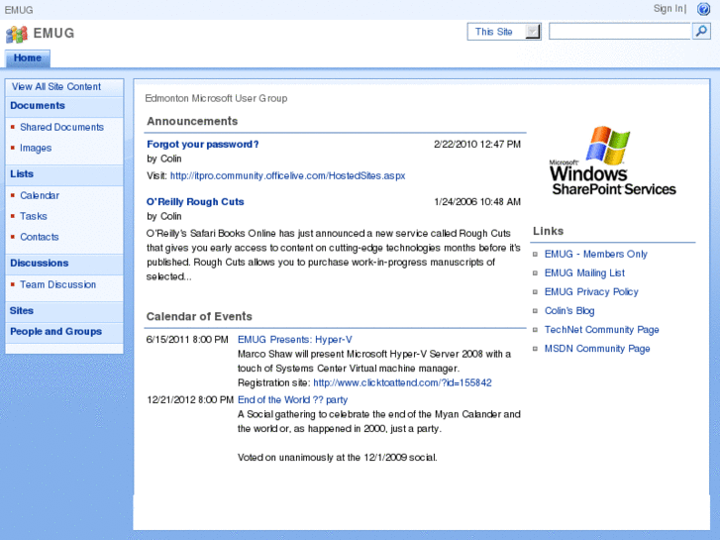Click the 2/22/2010 12:47 PM timestamp

point(477,145)
